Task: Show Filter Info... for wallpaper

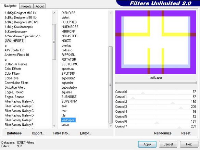Action: pyautogui.click(x=62, y=133)
